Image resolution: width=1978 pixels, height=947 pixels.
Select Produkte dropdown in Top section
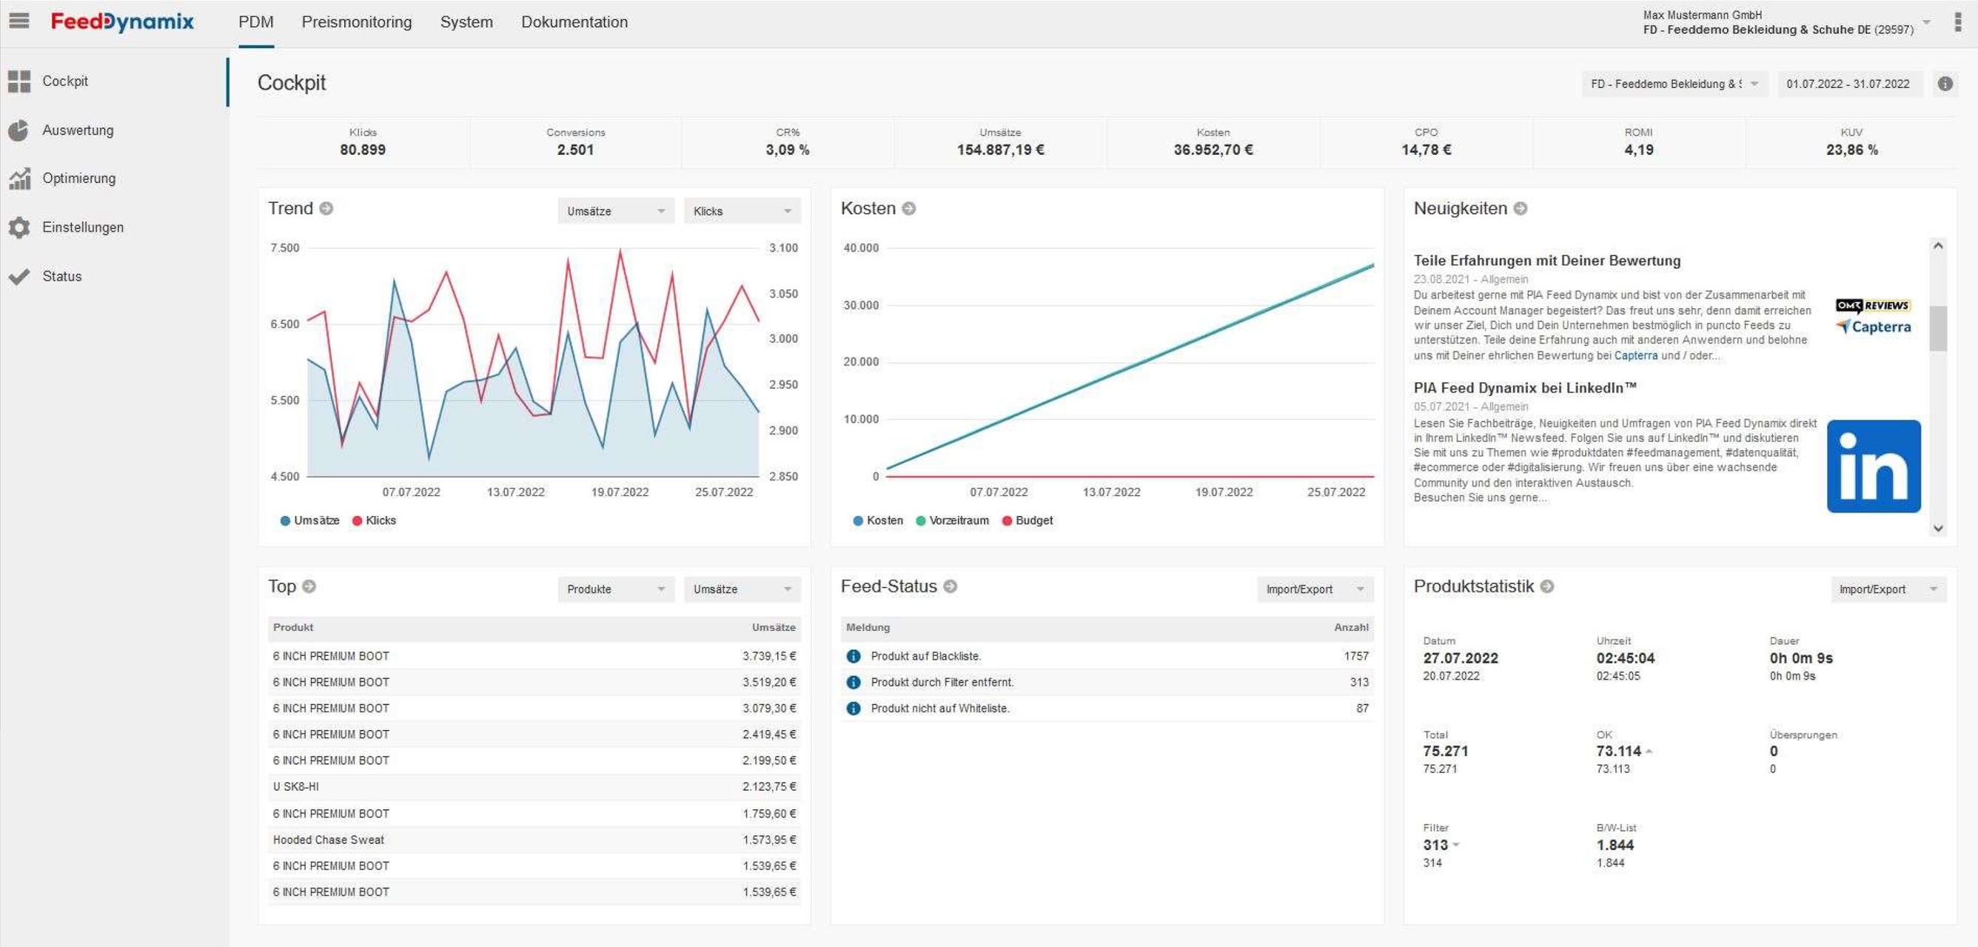(x=611, y=588)
